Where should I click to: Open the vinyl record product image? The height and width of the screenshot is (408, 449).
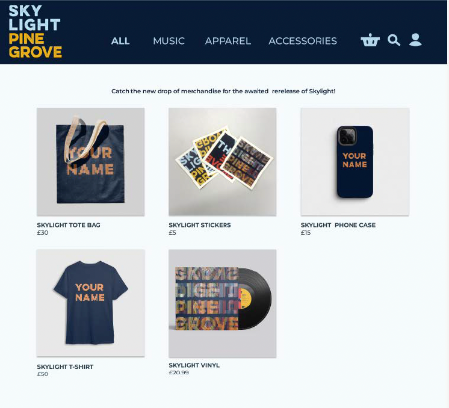(223, 303)
